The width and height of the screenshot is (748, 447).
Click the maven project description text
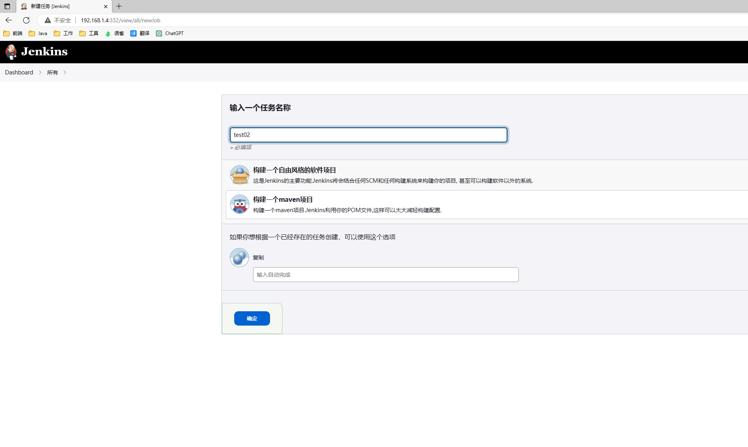pyautogui.click(x=347, y=210)
